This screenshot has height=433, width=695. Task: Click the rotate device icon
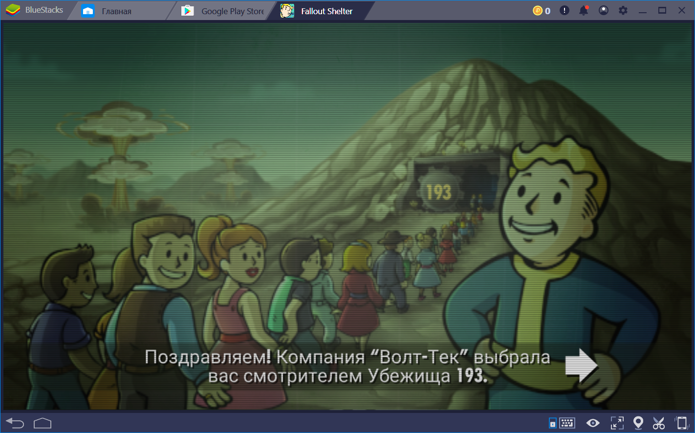[x=681, y=423]
